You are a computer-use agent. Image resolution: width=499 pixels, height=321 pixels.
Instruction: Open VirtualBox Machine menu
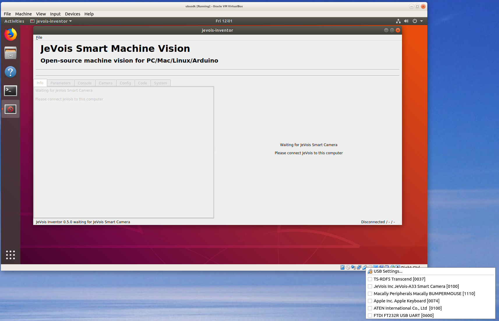click(23, 14)
